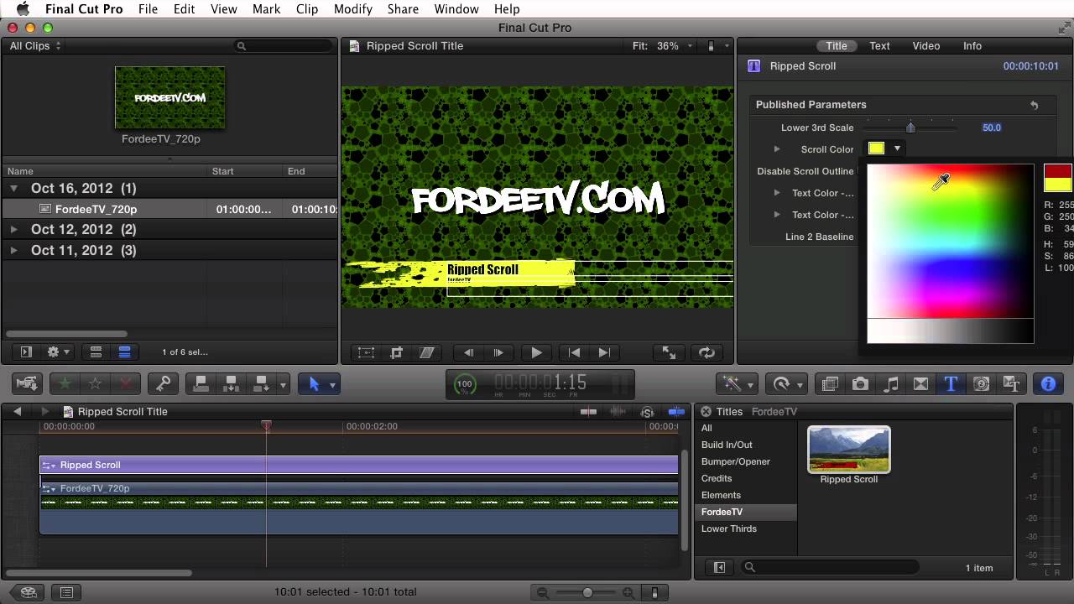
Task: Connect clip to primary storyline button
Action: pos(201,383)
